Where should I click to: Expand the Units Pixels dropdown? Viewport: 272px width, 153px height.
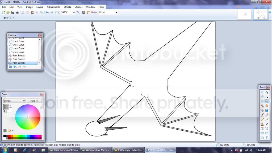tap(116, 13)
